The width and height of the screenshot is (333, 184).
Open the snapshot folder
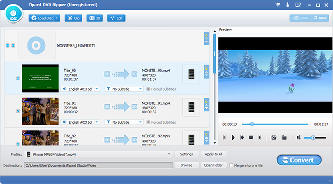[284, 137]
